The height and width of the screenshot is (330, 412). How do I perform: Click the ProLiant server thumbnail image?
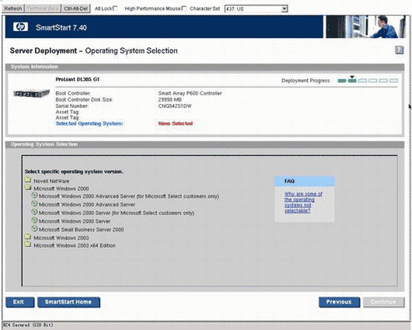point(31,93)
